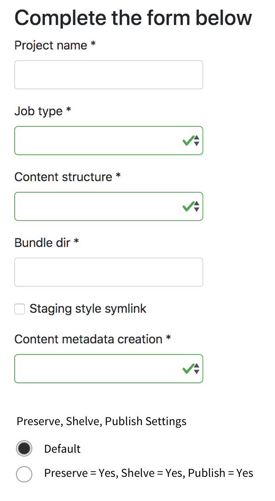Click the Complete the form below title
This screenshot has width=275, height=501.
pos(133,17)
